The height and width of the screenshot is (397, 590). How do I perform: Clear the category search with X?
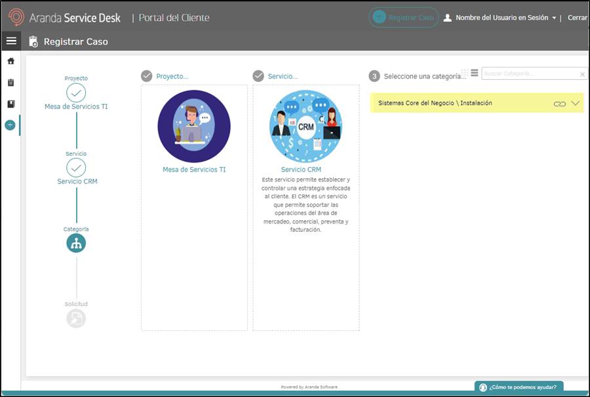(x=582, y=74)
